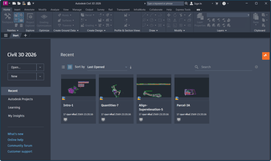
Task: Open the Insert ribbon tab
Action: (x=17, y=10)
